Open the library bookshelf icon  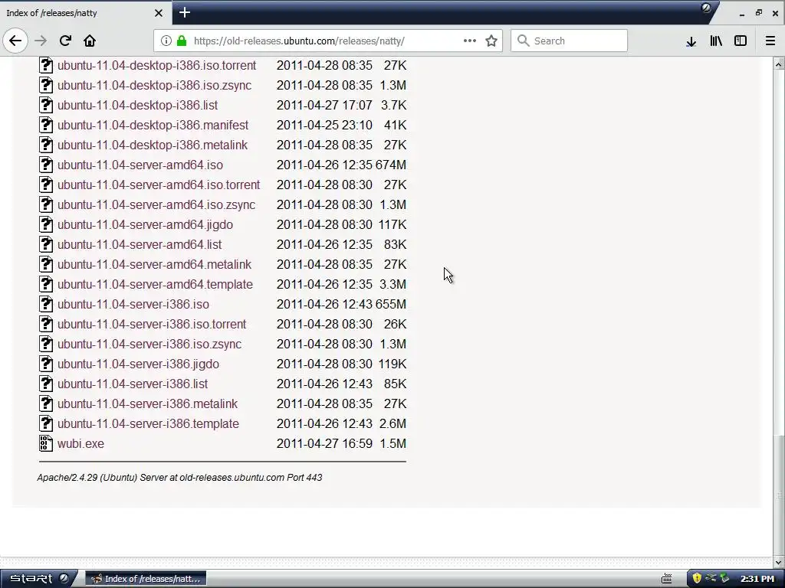click(x=716, y=41)
